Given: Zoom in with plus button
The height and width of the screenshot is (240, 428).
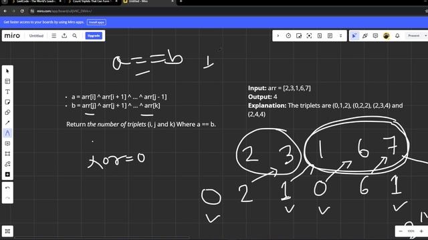Looking at the screenshot, I should 421,231.
